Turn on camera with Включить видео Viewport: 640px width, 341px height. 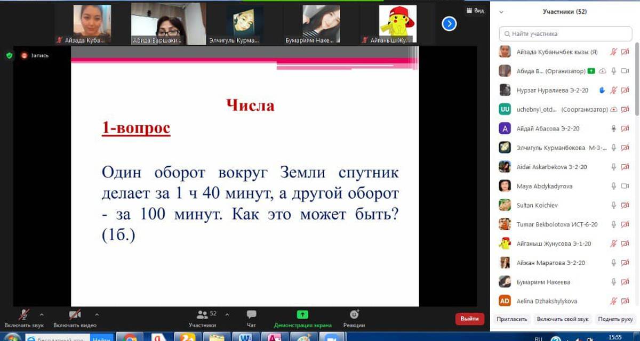click(x=75, y=315)
